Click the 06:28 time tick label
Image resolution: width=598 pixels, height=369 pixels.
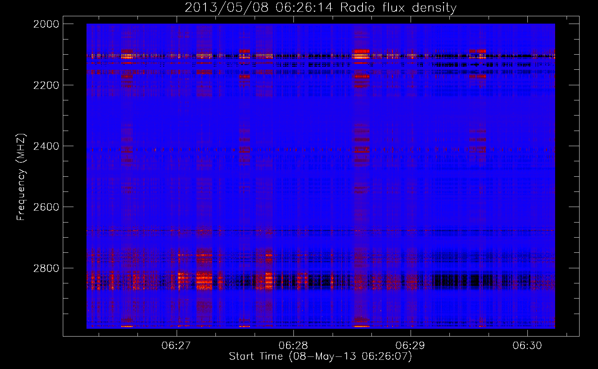(x=293, y=345)
